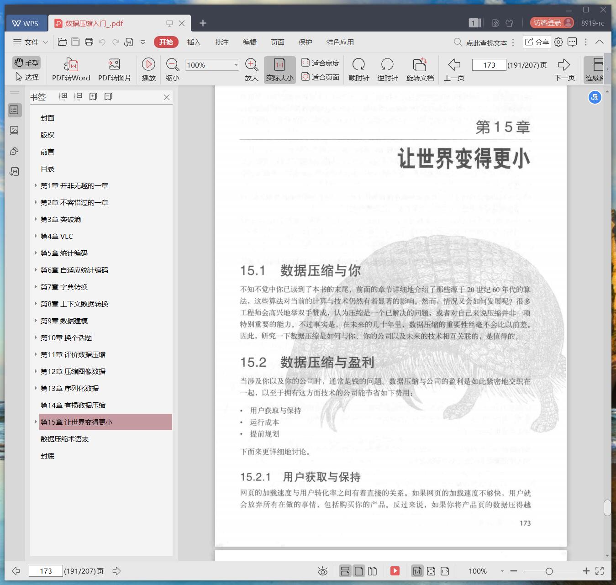Image resolution: width=616 pixels, height=585 pixels.
Task: Select the Hand tool (手型)
Action: tap(26, 63)
